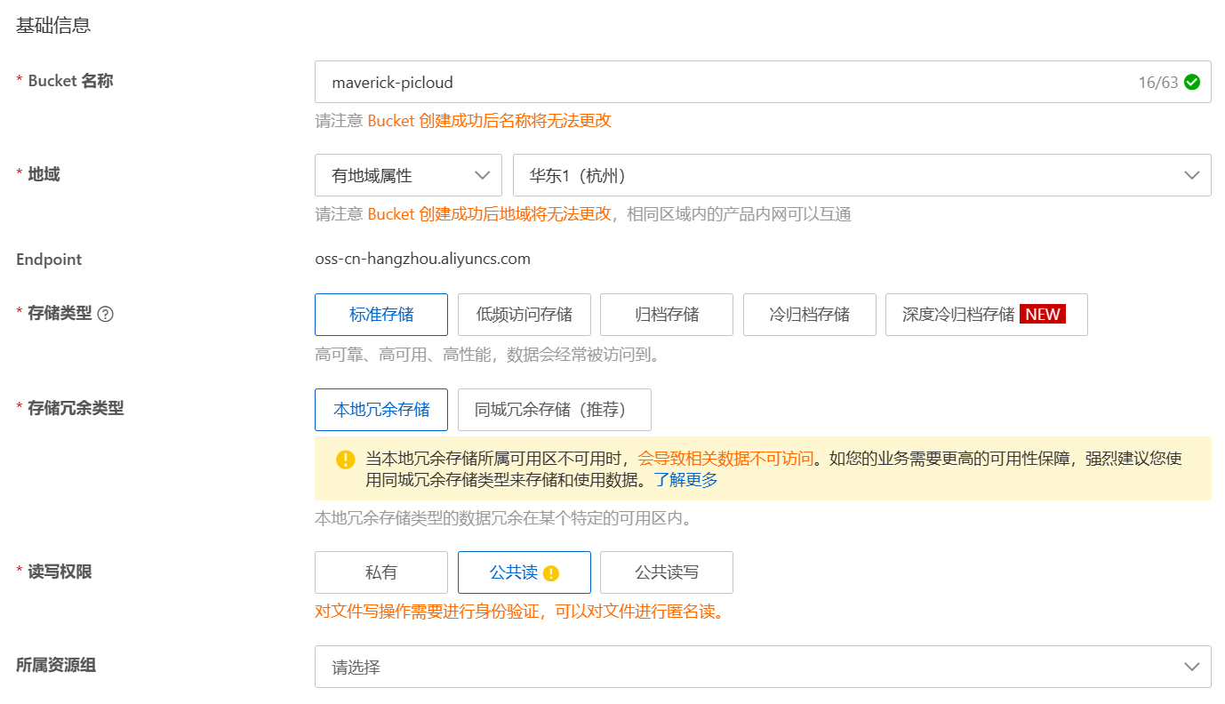Set permission to 公共读写
The height and width of the screenshot is (704, 1225).
[666, 572]
